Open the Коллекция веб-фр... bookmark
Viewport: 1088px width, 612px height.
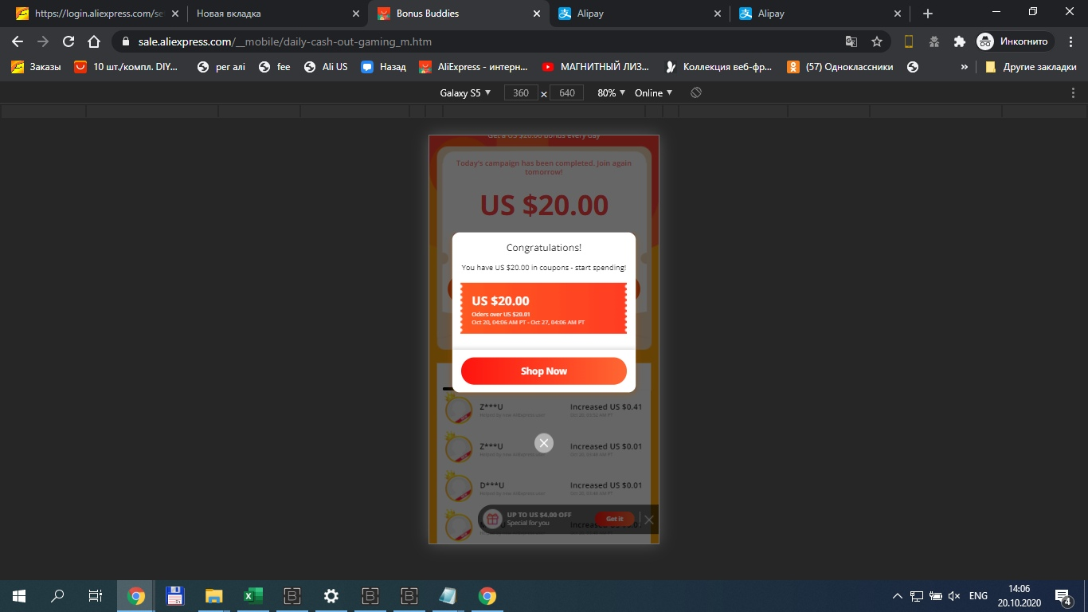719,67
